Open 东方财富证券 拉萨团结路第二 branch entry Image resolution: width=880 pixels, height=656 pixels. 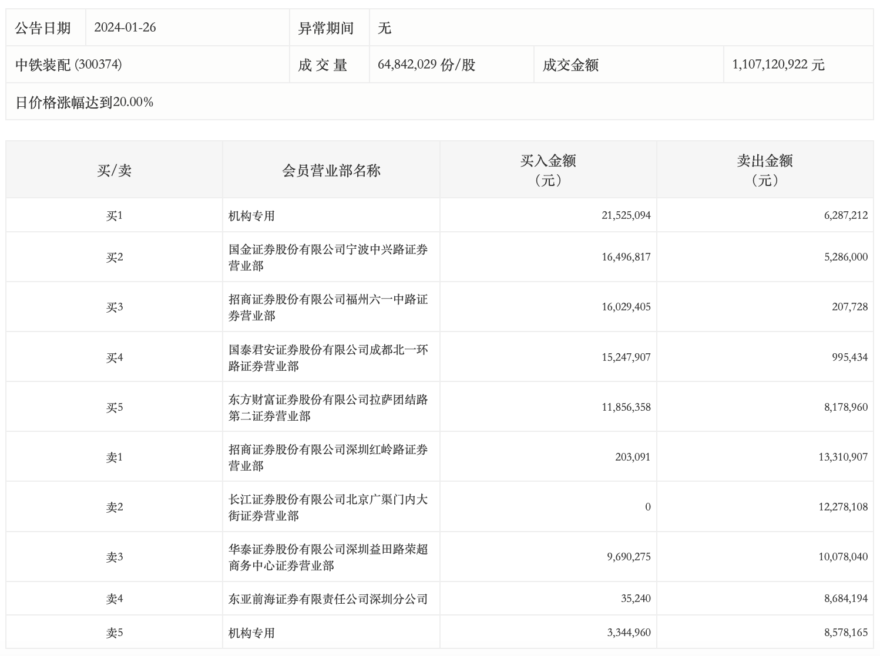(x=328, y=407)
